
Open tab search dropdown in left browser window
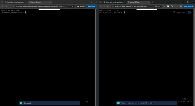2,2
